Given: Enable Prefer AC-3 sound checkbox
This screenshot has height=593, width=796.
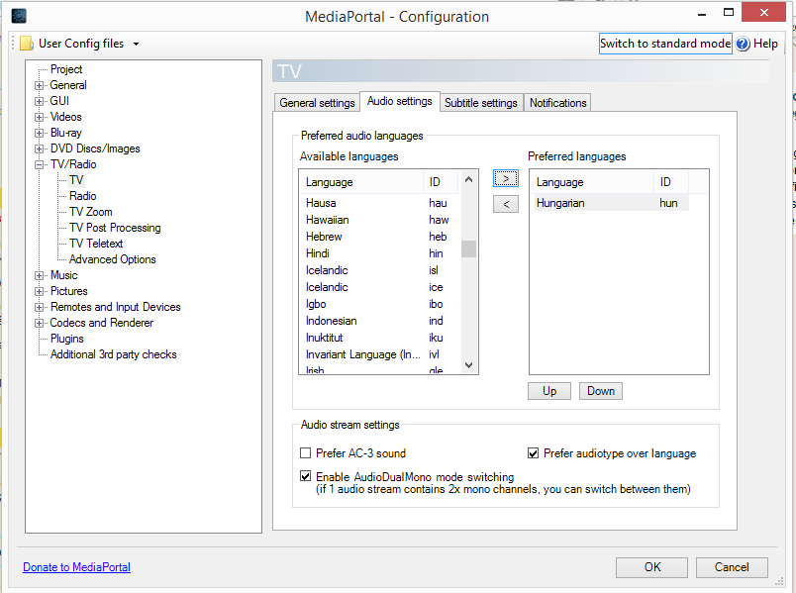Looking at the screenshot, I should [x=306, y=452].
